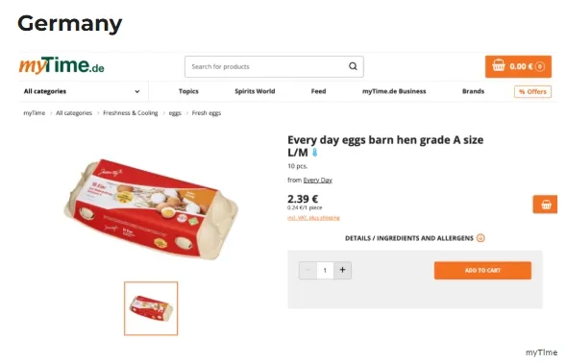Open the Brands menu item
Viewport: 567px width, 363px height.
(x=473, y=91)
